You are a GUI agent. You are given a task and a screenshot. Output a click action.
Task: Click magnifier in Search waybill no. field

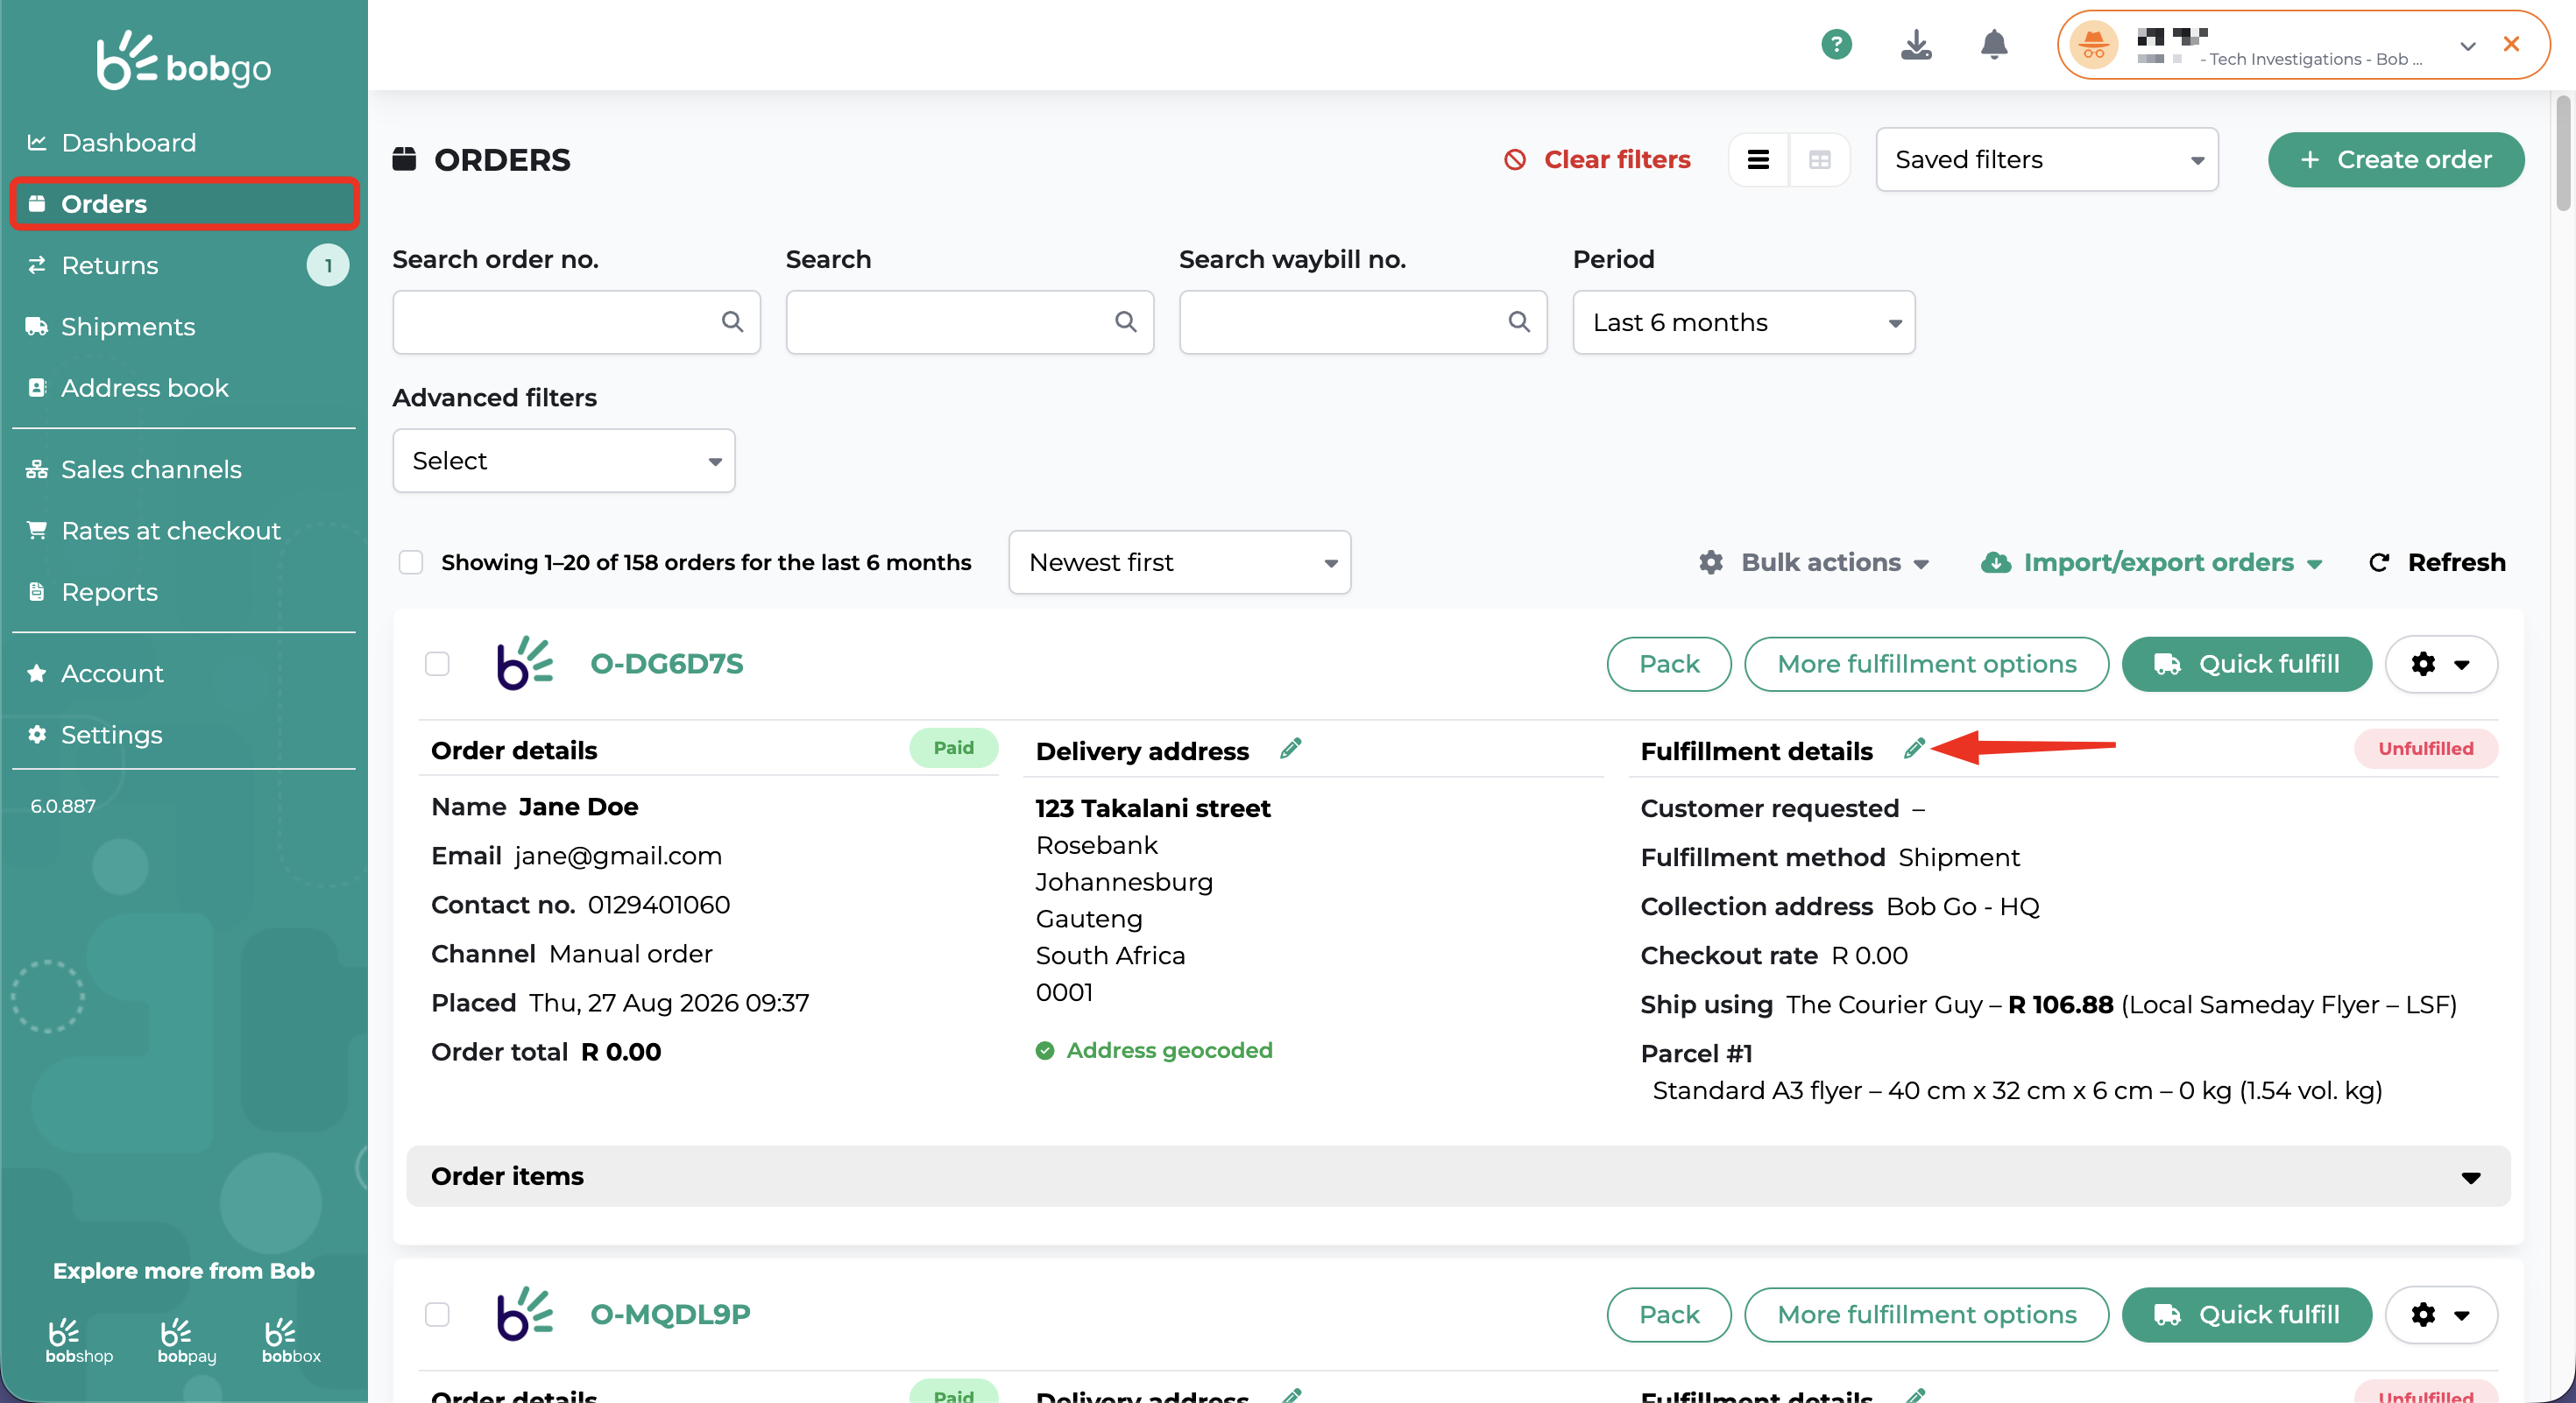(1518, 321)
